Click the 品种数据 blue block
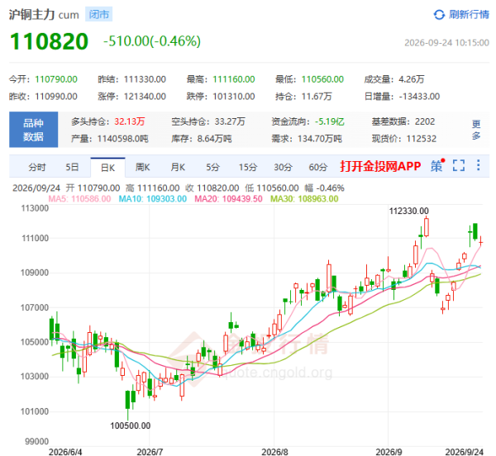The image size is (496, 456). click(x=34, y=130)
